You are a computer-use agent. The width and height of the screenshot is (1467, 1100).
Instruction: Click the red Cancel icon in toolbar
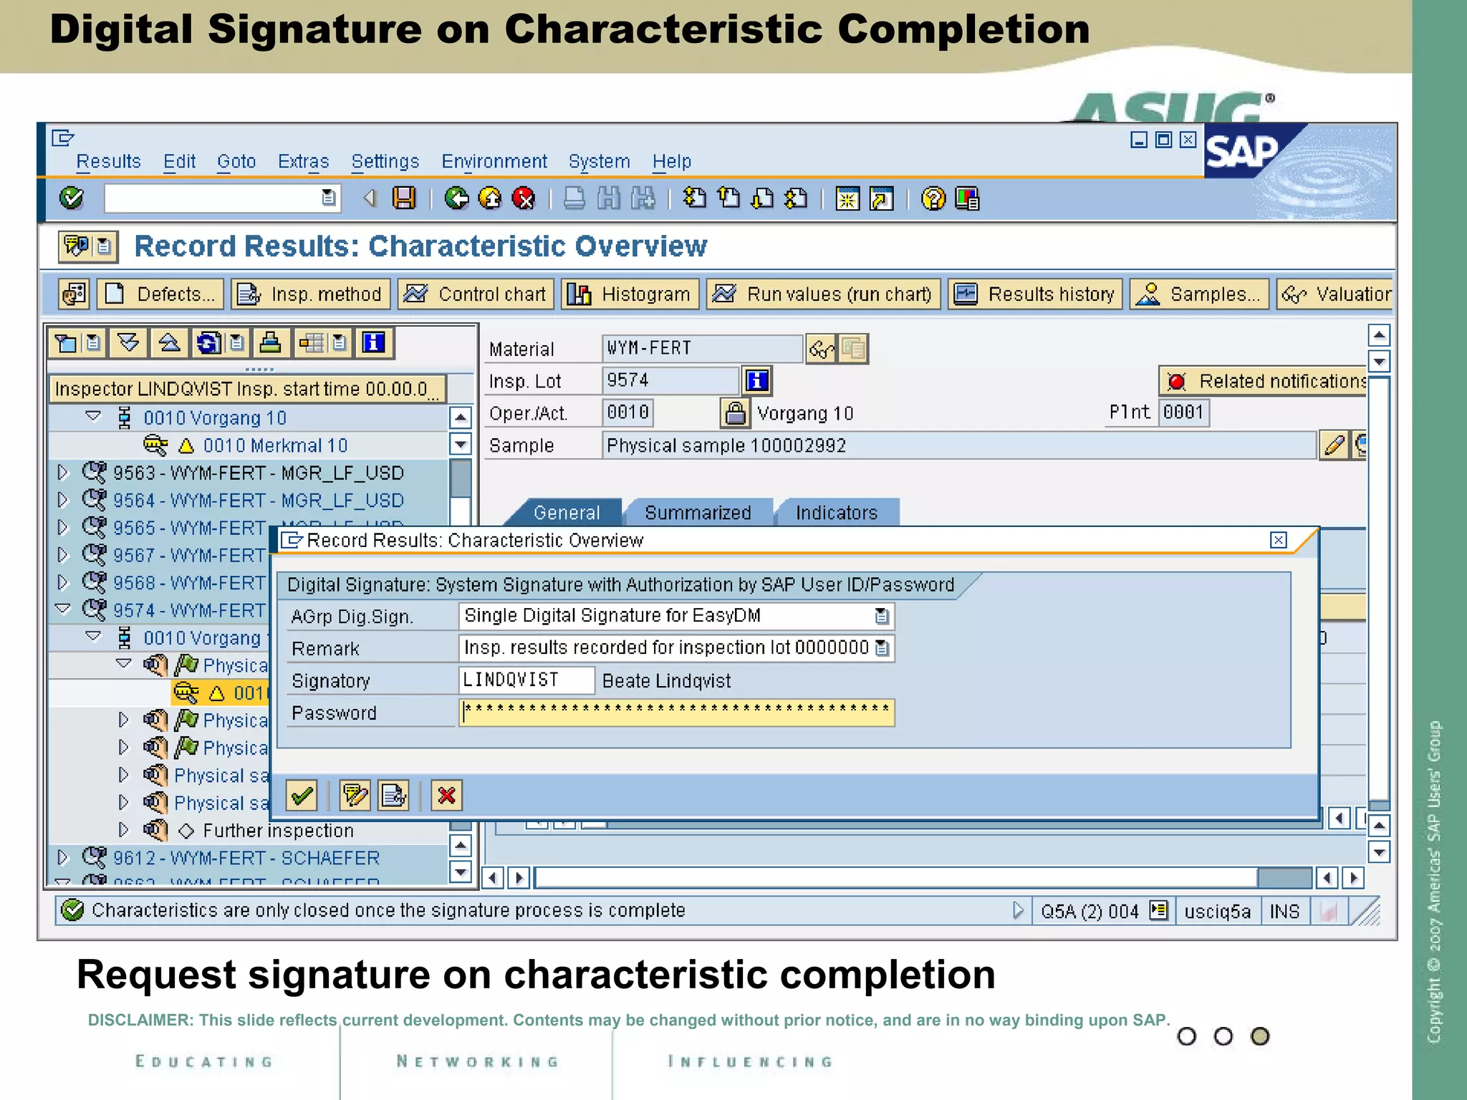pyautogui.click(x=524, y=198)
